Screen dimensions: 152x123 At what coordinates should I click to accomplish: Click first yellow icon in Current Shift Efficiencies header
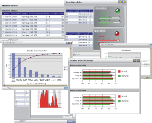tap(134, 60)
